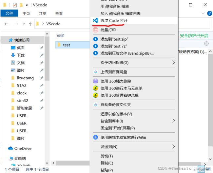Choose 复制(C) from the context menu

(134, 163)
